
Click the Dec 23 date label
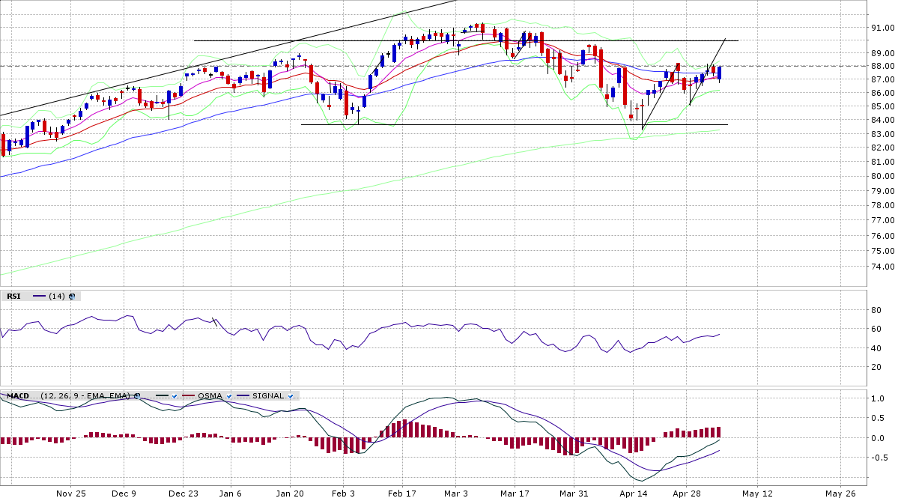click(183, 494)
